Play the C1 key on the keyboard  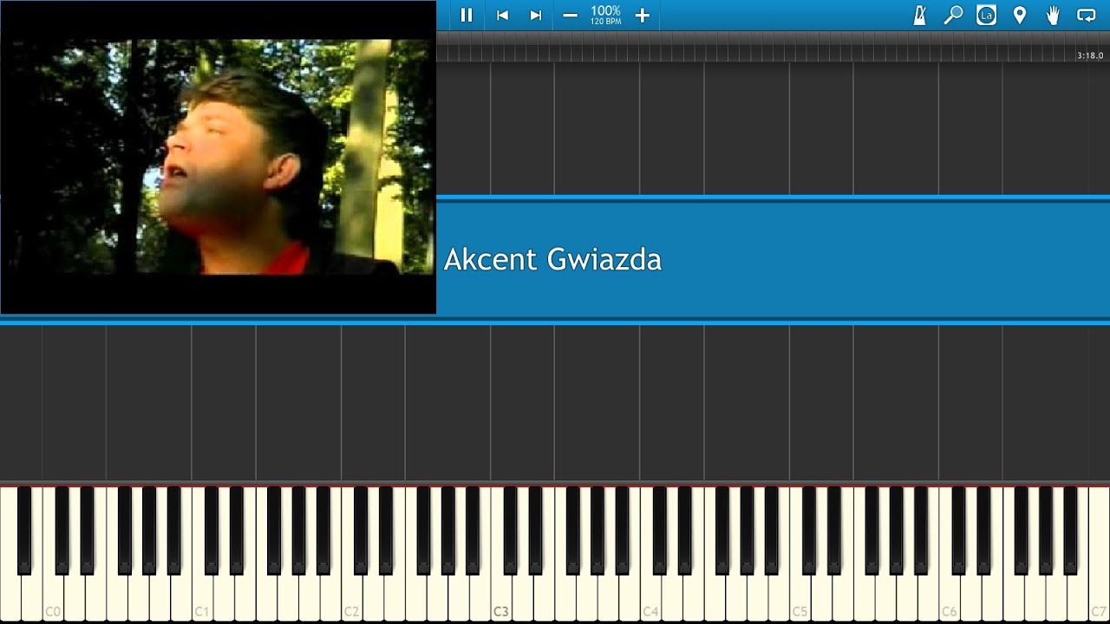(x=202, y=598)
